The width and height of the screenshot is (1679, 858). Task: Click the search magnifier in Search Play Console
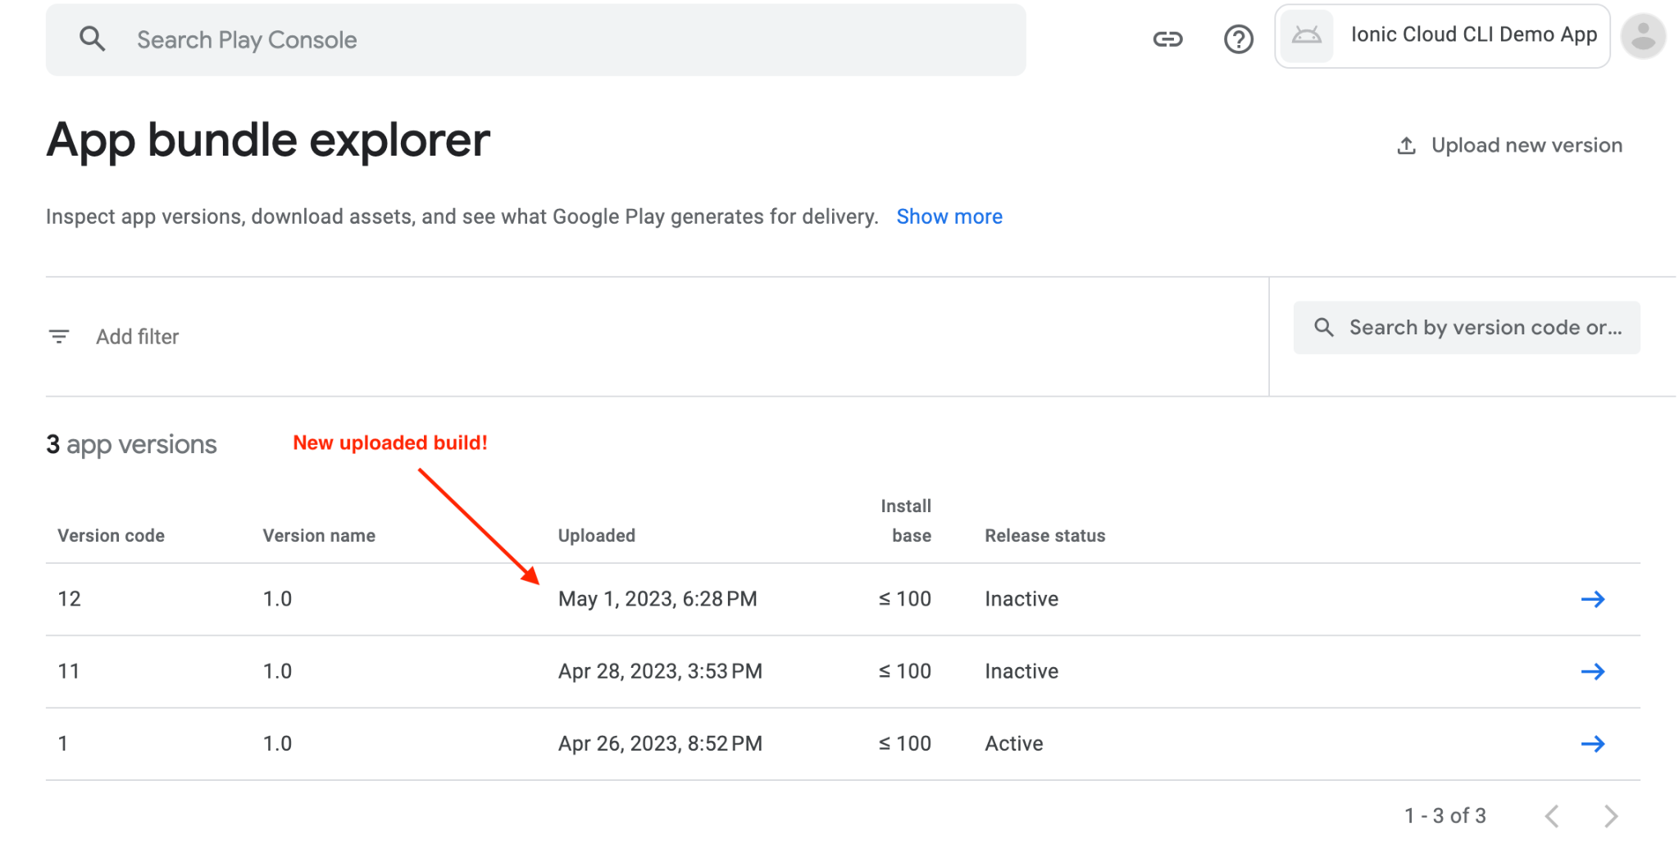tap(93, 39)
